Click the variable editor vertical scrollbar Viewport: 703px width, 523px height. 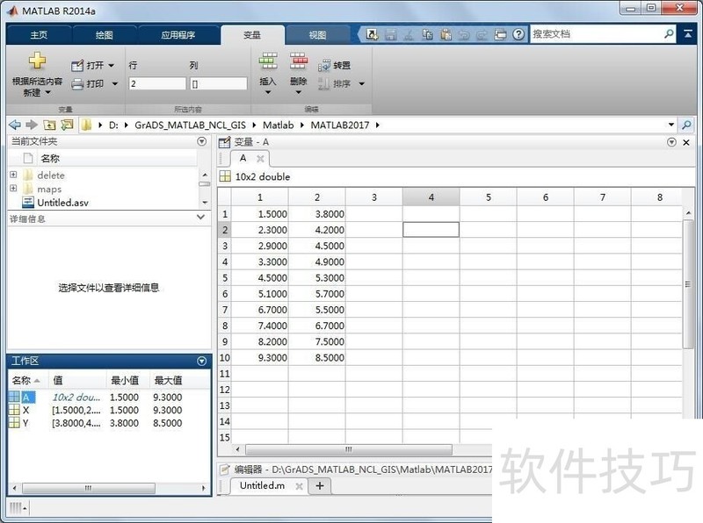coord(688,284)
